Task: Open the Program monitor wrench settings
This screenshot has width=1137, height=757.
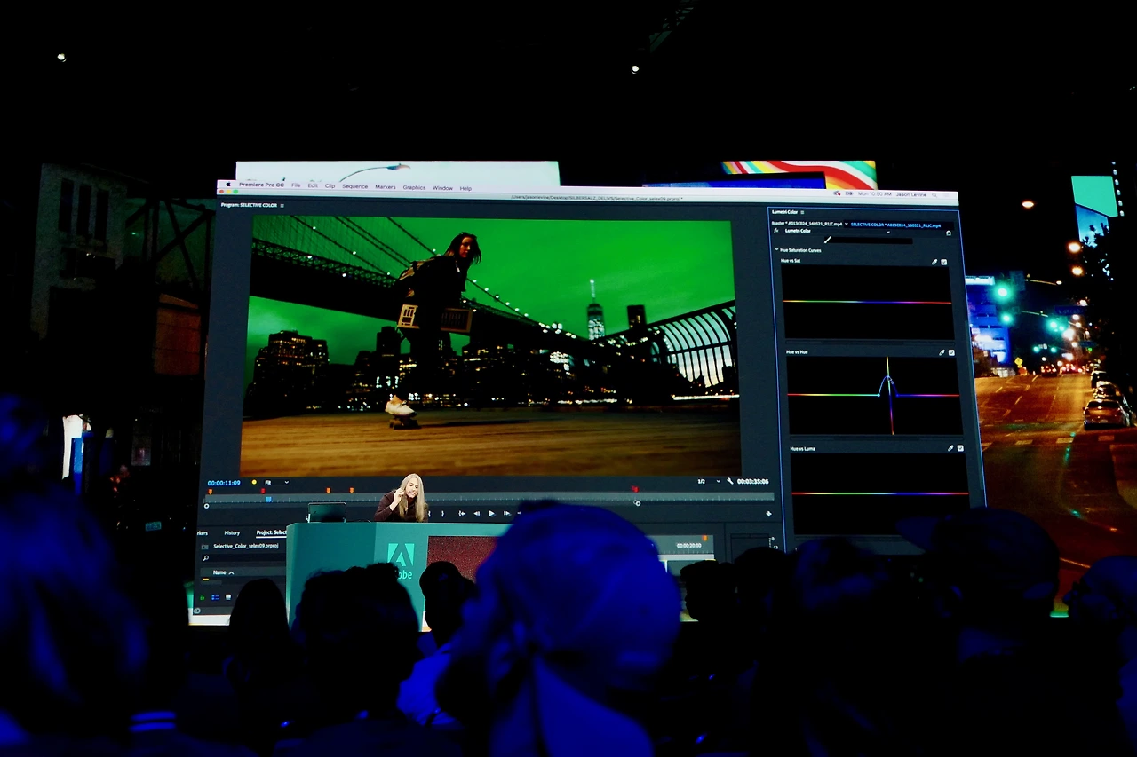Action: pyautogui.click(x=729, y=481)
